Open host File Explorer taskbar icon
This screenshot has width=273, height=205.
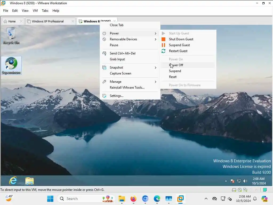(122, 199)
